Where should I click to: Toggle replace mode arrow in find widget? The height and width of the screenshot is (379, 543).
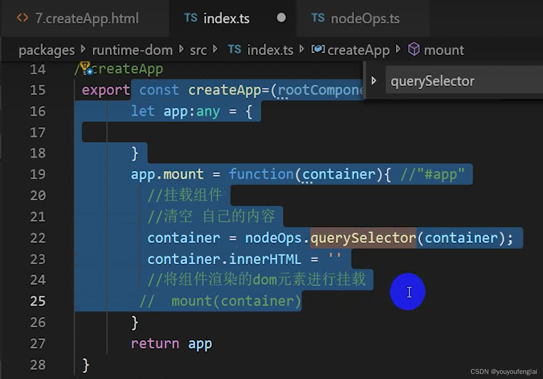tap(374, 81)
